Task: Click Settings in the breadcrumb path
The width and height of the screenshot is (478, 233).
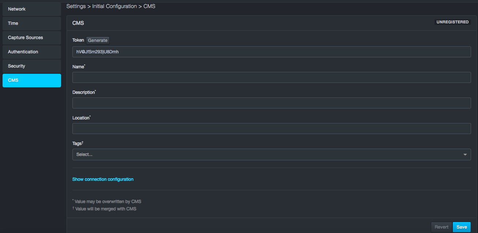Action: click(76, 6)
